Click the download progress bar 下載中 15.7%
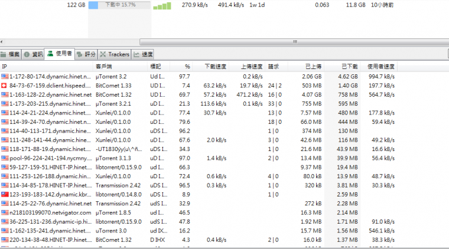 tap(119, 5)
